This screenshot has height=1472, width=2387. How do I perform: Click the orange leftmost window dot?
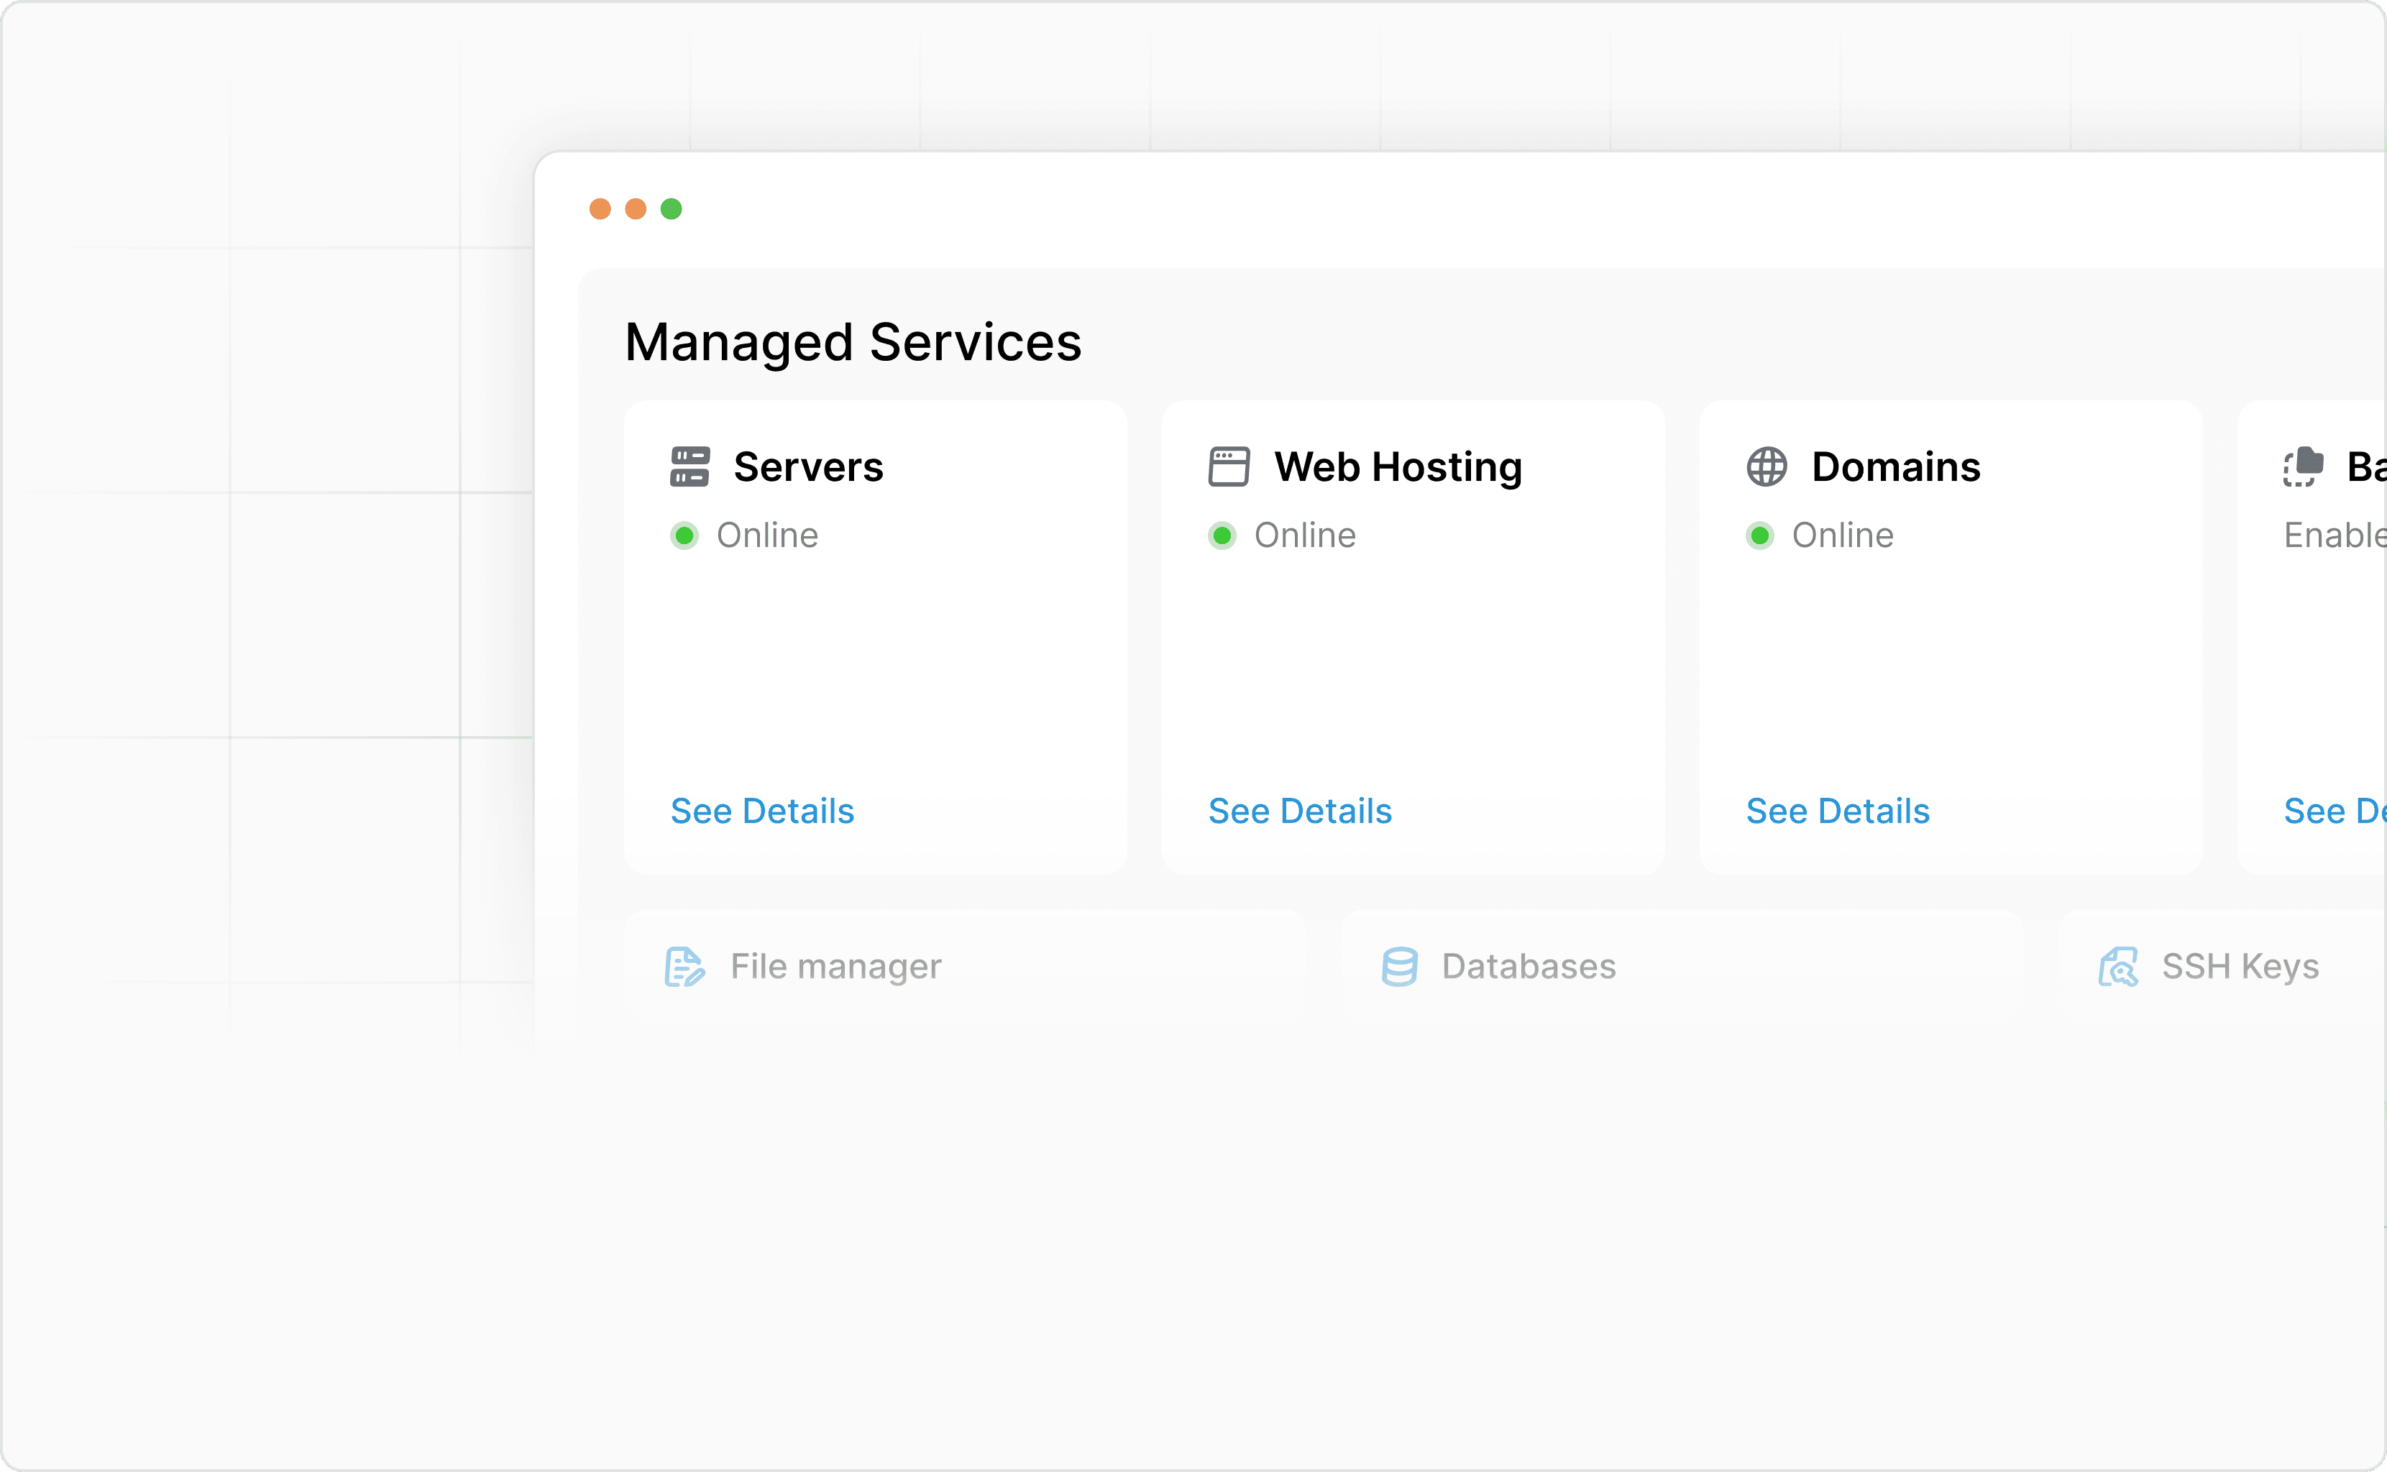pos(601,208)
